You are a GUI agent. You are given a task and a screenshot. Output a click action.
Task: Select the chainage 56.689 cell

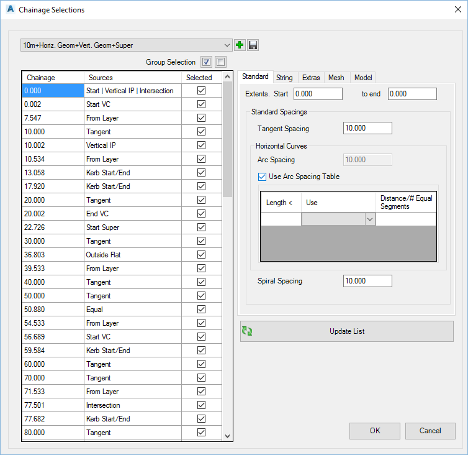coord(53,337)
